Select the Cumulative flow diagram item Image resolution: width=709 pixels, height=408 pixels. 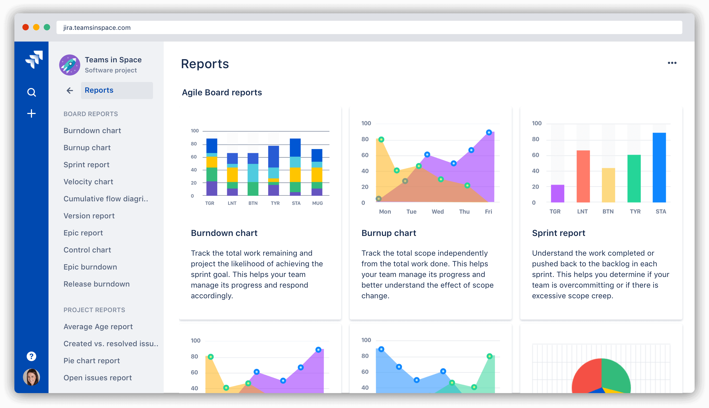[x=104, y=199]
